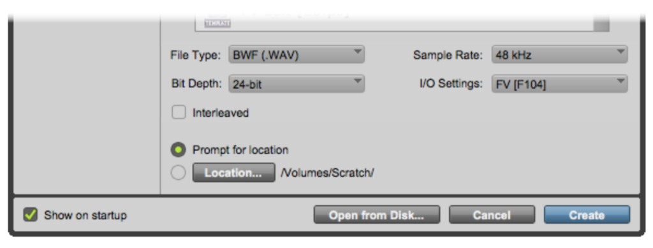Uncheck Show on startup
653x248 pixels.
coord(31,215)
